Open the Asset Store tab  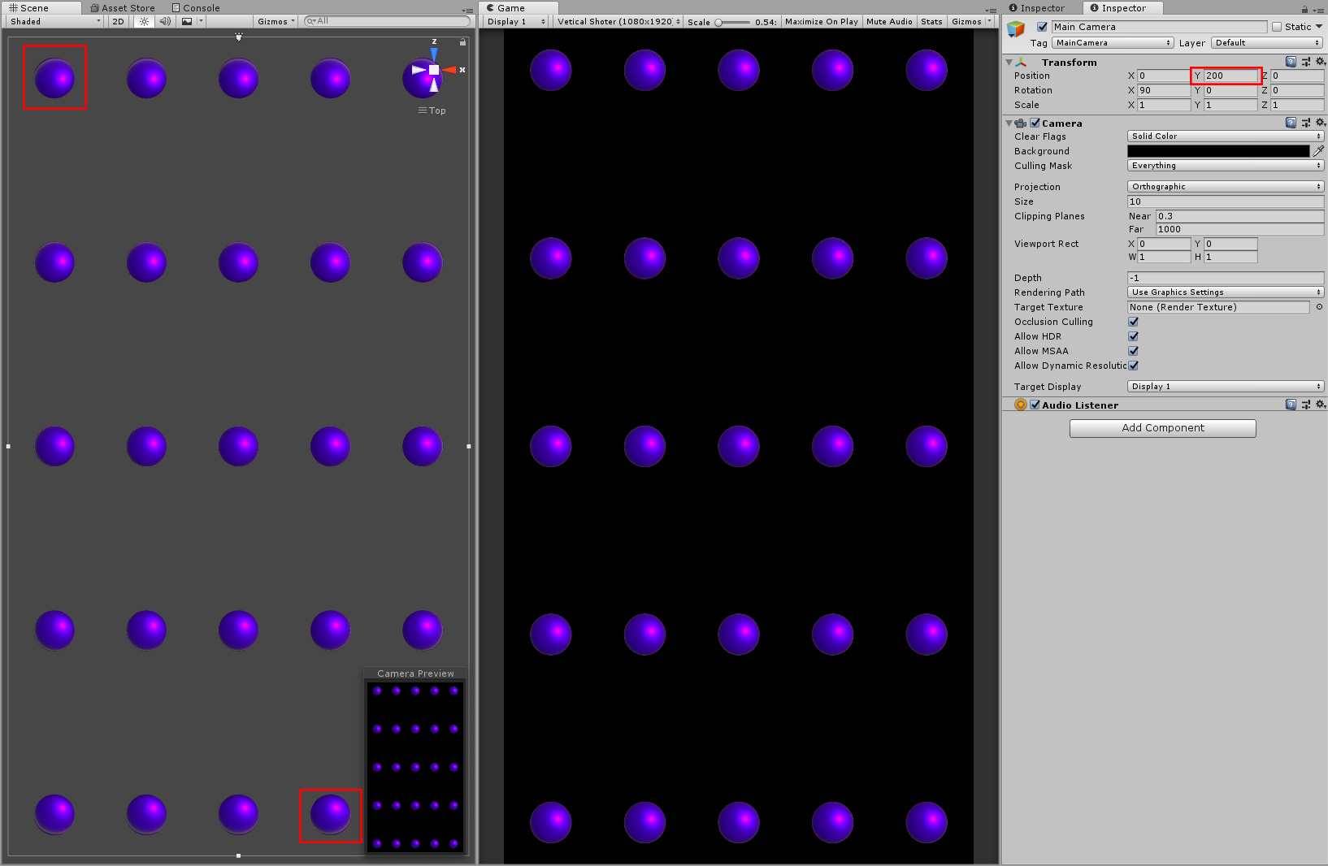tap(123, 8)
